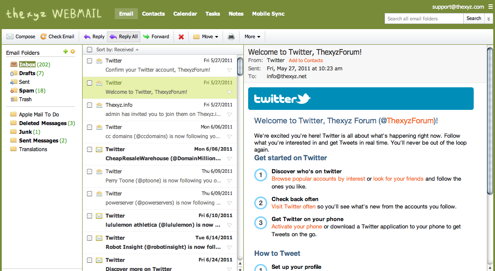The image size is (495, 271).
Task: Click the Compose envelope icon
Action: (10, 36)
